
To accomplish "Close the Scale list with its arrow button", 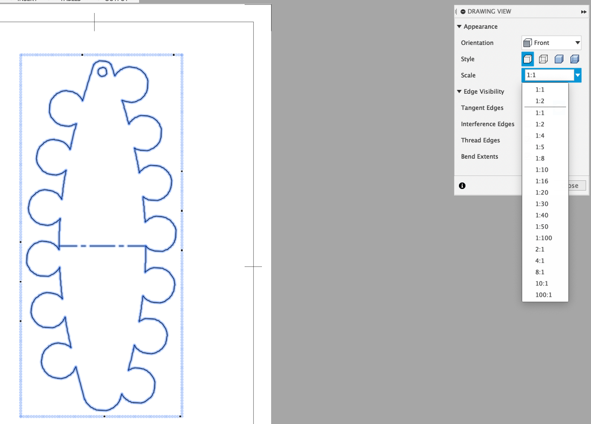I will pos(577,75).
